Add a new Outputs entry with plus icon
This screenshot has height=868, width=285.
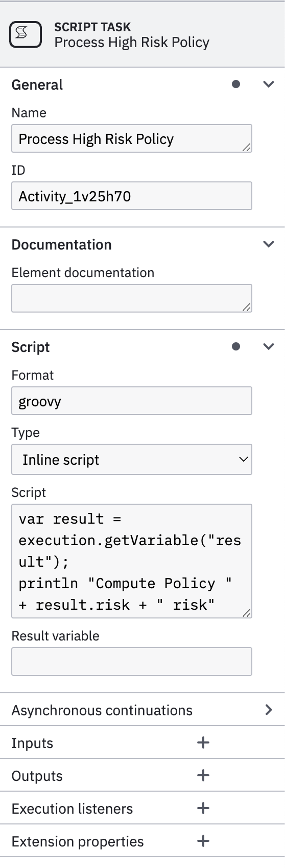203,775
